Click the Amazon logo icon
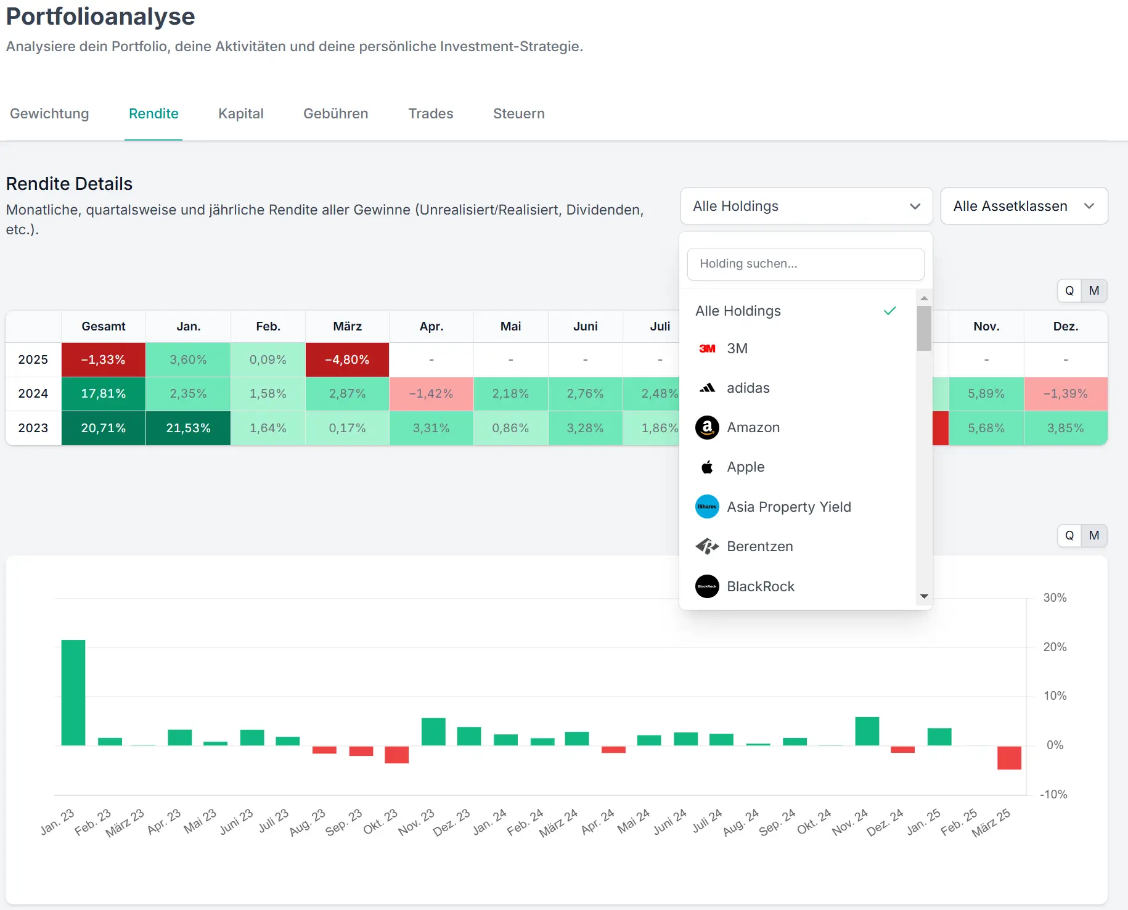 point(707,427)
